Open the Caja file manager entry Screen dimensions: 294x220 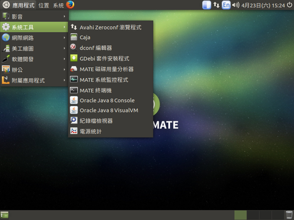[x=111, y=37]
